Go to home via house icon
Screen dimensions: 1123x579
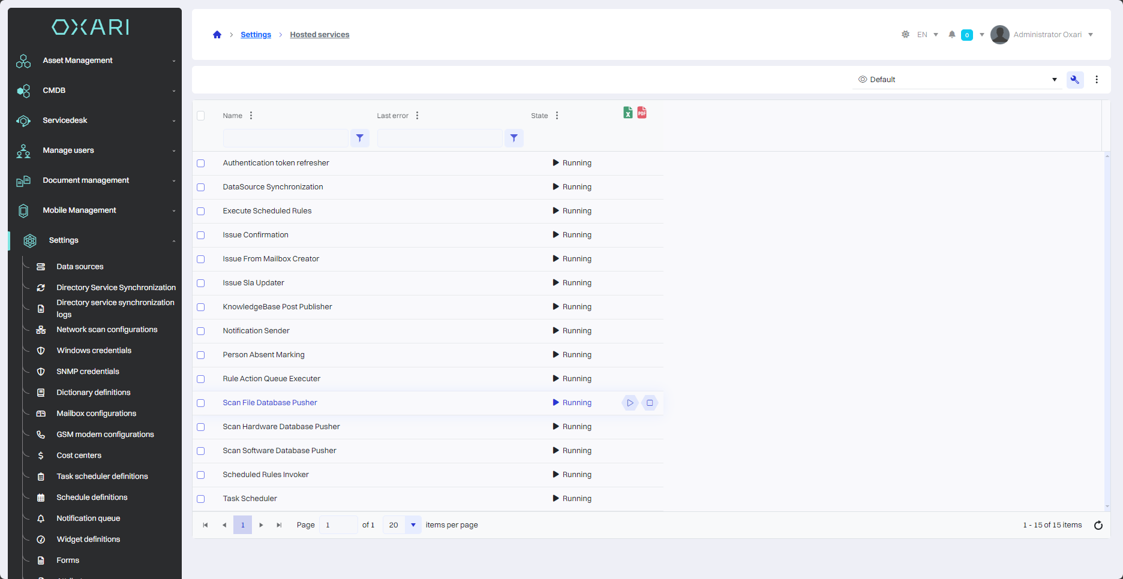[217, 35]
